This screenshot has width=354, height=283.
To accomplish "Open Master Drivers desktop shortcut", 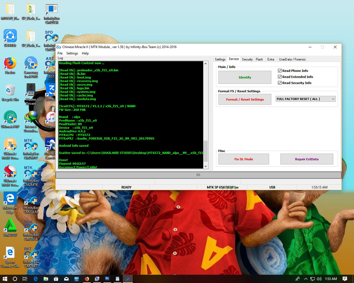I will [x=31, y=94].
